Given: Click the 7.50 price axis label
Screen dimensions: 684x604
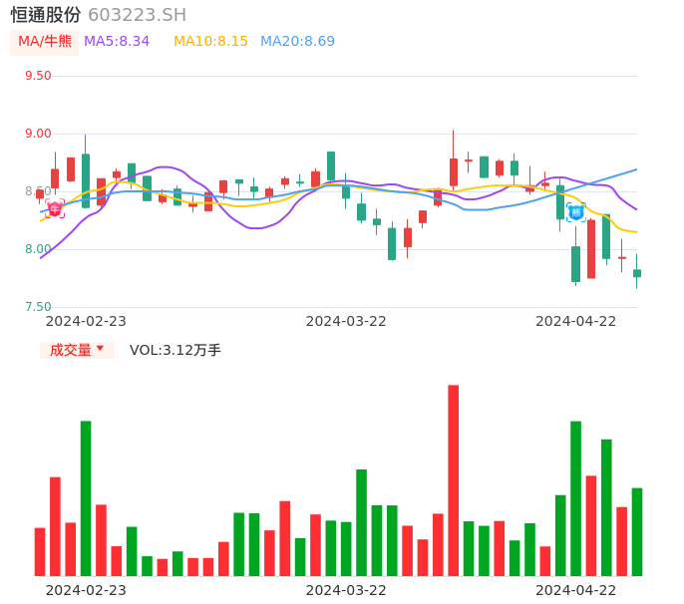Looking at the screenshot, I should (38, 307).
